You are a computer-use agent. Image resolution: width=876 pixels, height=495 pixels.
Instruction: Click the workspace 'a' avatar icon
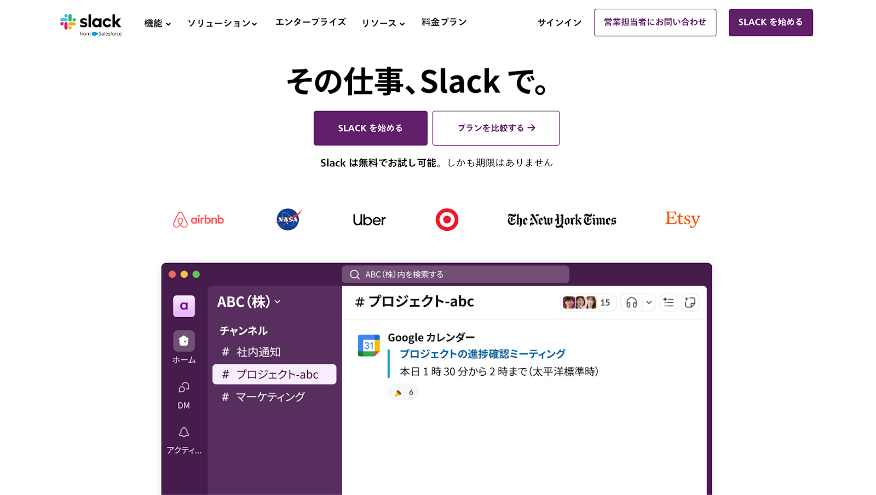pos(184,306)
